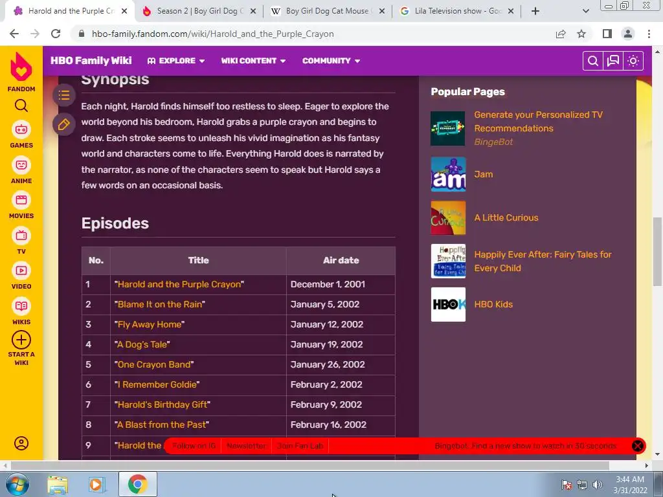Open Windows Explorer from taskbar
The image size is (663, 497).
[58, 484]
